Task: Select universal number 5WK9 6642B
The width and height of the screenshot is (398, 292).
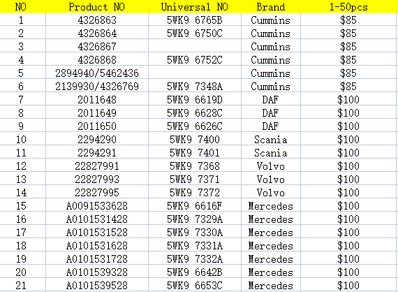Action: (195, 272)
